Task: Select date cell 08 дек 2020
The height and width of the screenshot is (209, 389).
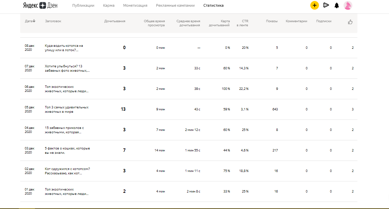Action: click(x=30, y=48)
